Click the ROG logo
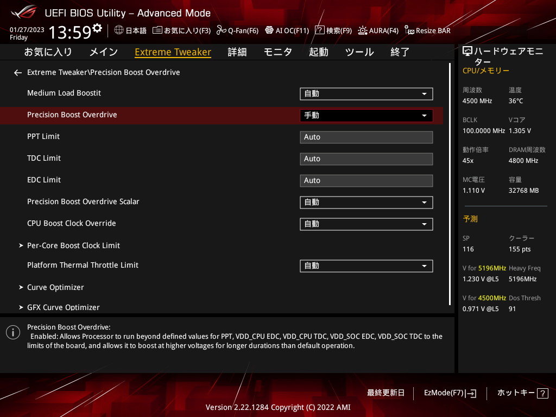 pyautogui.click(x=23, y=12)
